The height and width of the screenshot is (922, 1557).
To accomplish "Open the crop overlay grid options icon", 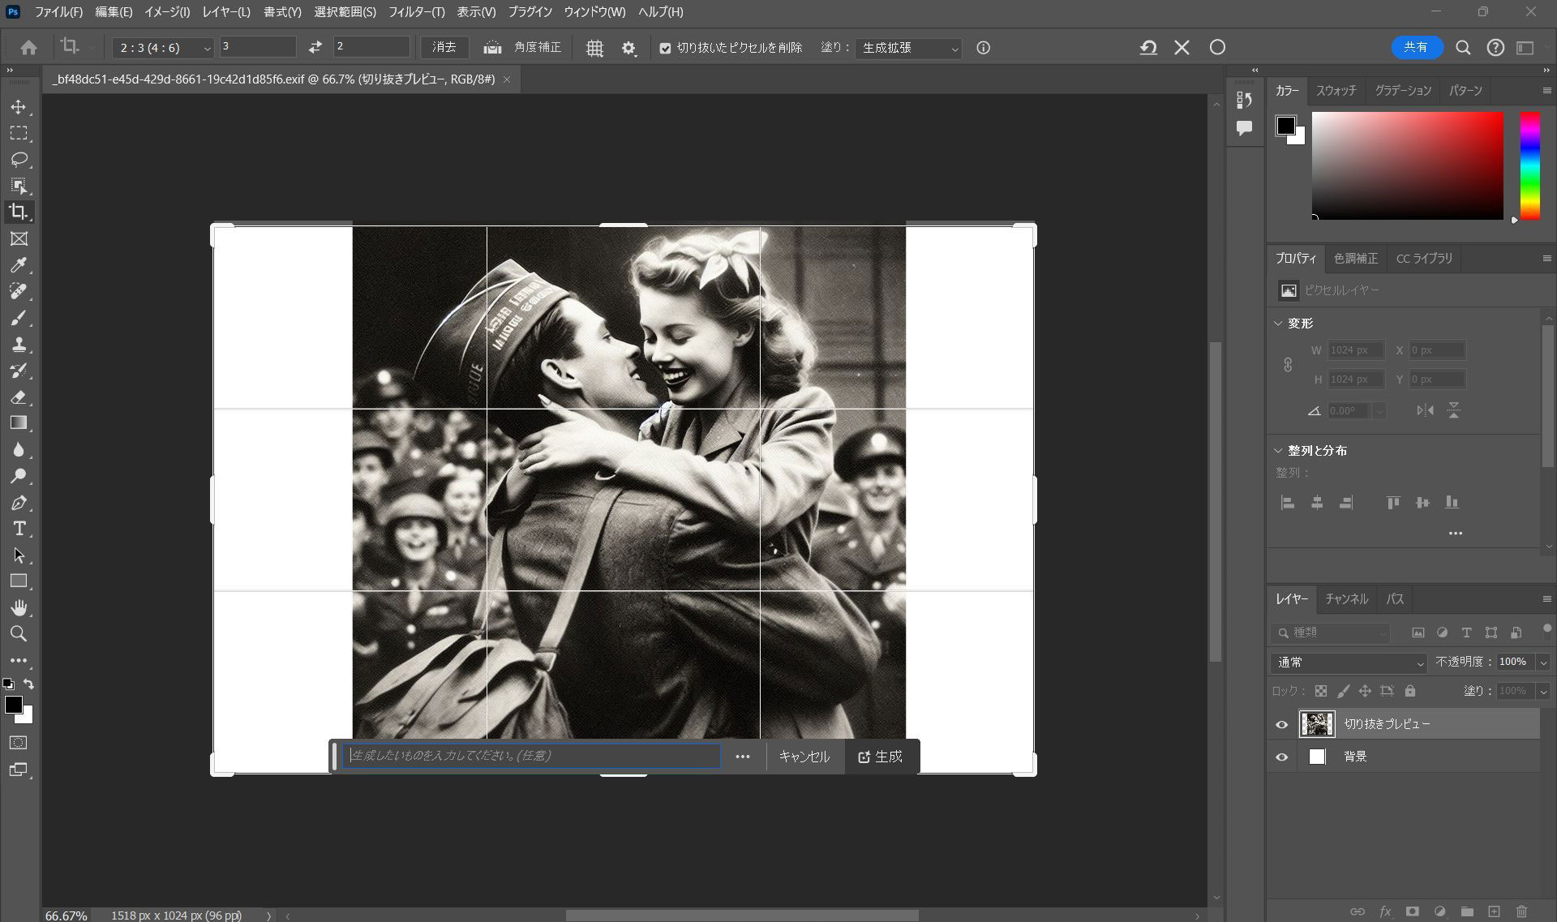I will click(594, 48).
